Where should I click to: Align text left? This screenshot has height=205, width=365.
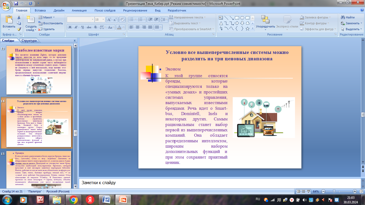click(x=131, y=27)
